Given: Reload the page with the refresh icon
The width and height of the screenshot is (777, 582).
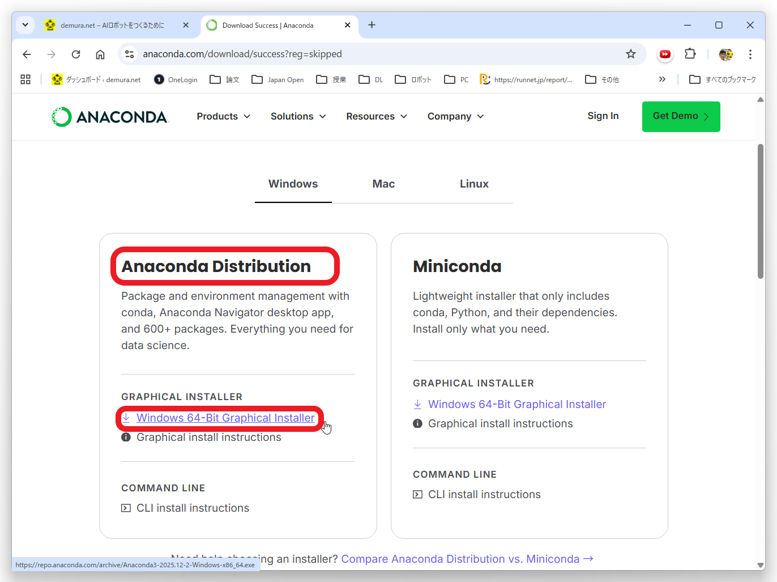Looking at the screenshot, I should click(76, 54).
